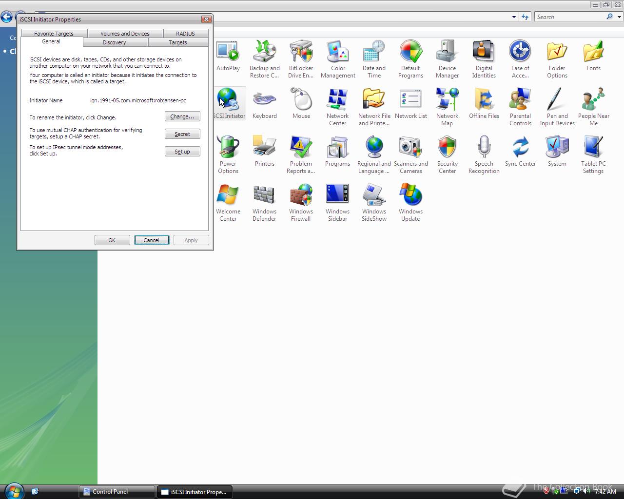Open Network Map icon
This screenshot has width=624, height=499.
(448, 107)
